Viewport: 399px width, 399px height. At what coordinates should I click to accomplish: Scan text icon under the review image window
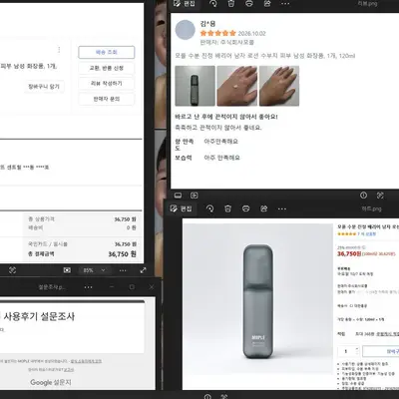(x=380, y=196)
